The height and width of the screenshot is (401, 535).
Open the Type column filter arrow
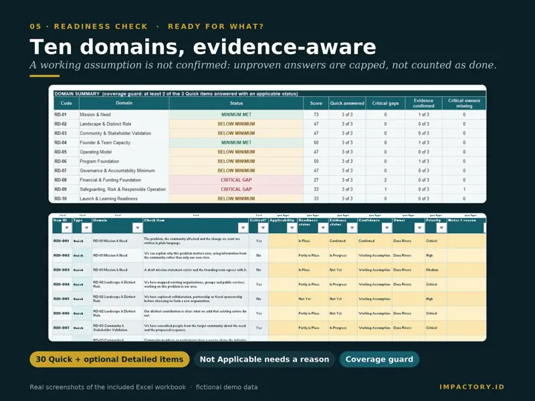coord(86,227)
